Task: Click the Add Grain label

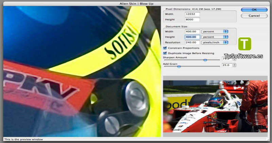Action: point(170,64)
